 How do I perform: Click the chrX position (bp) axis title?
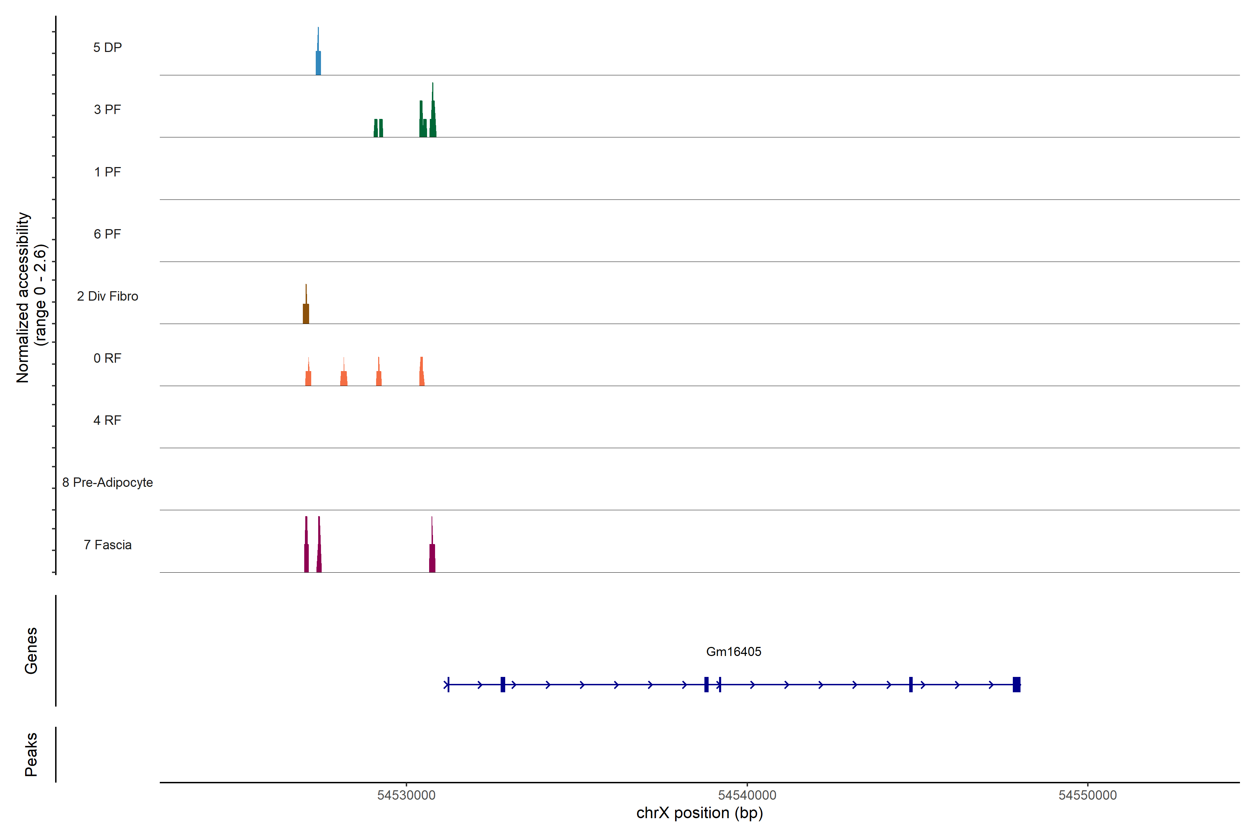pyautogui.click(x=700, y=814)
